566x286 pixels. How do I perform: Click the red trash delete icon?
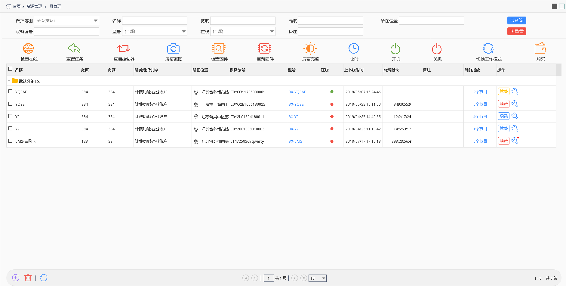pos(28,278)
